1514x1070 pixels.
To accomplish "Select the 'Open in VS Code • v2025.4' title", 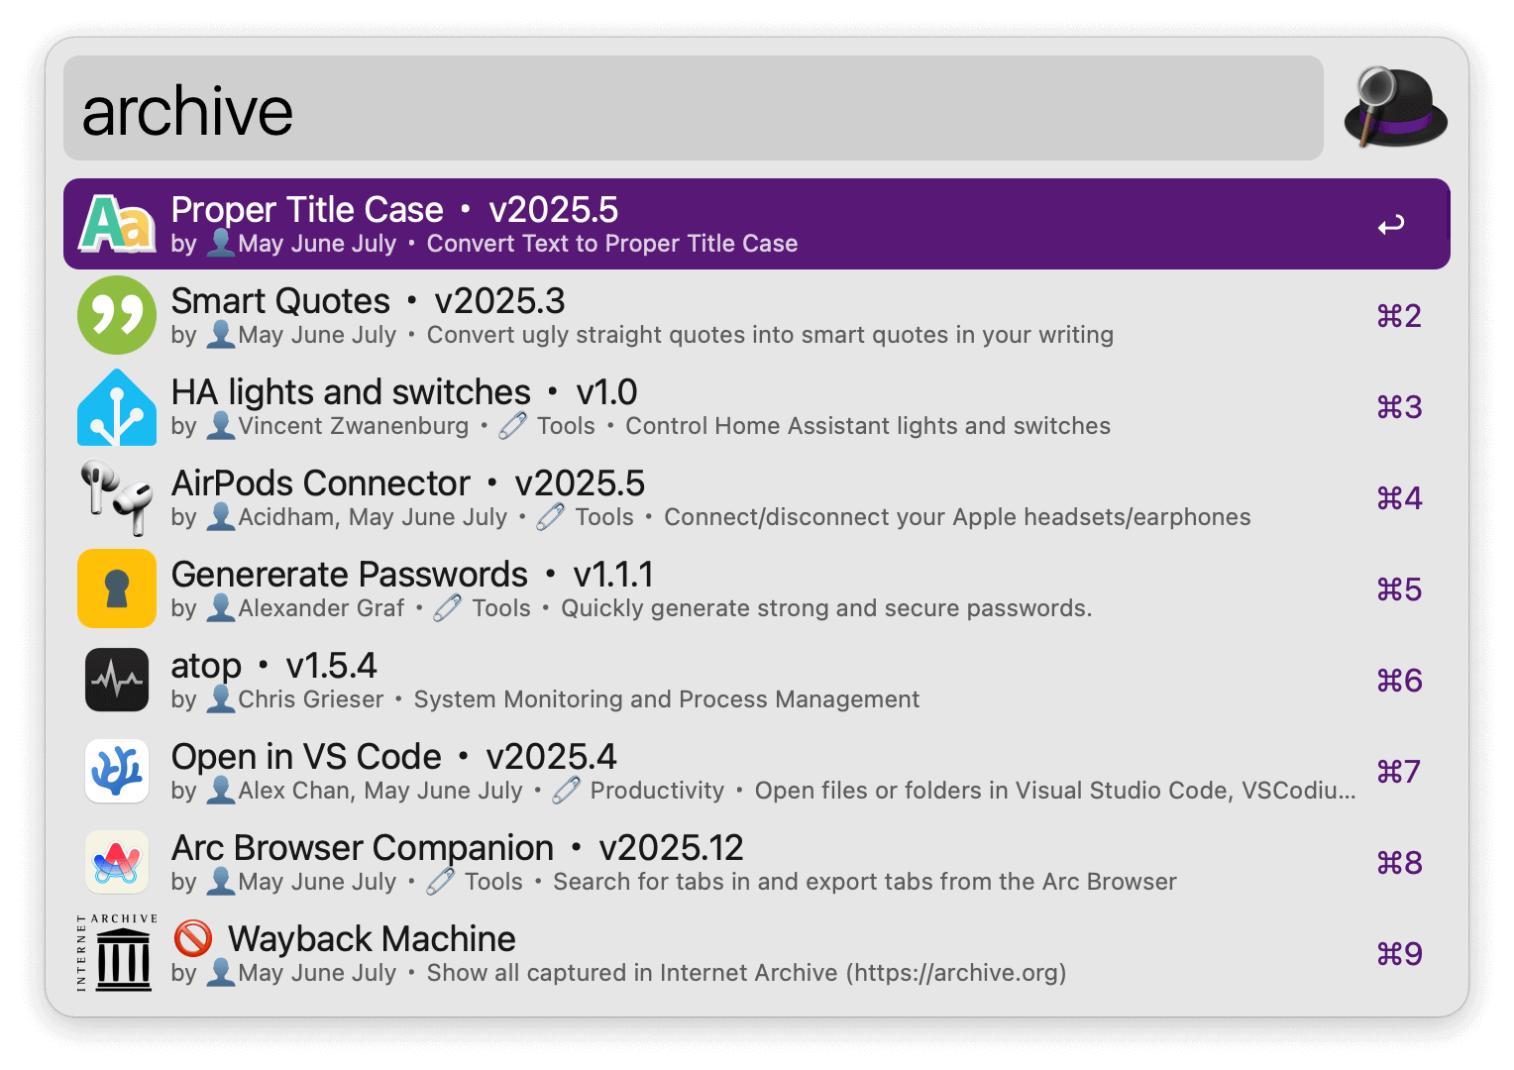I will (x=394, y=757).
